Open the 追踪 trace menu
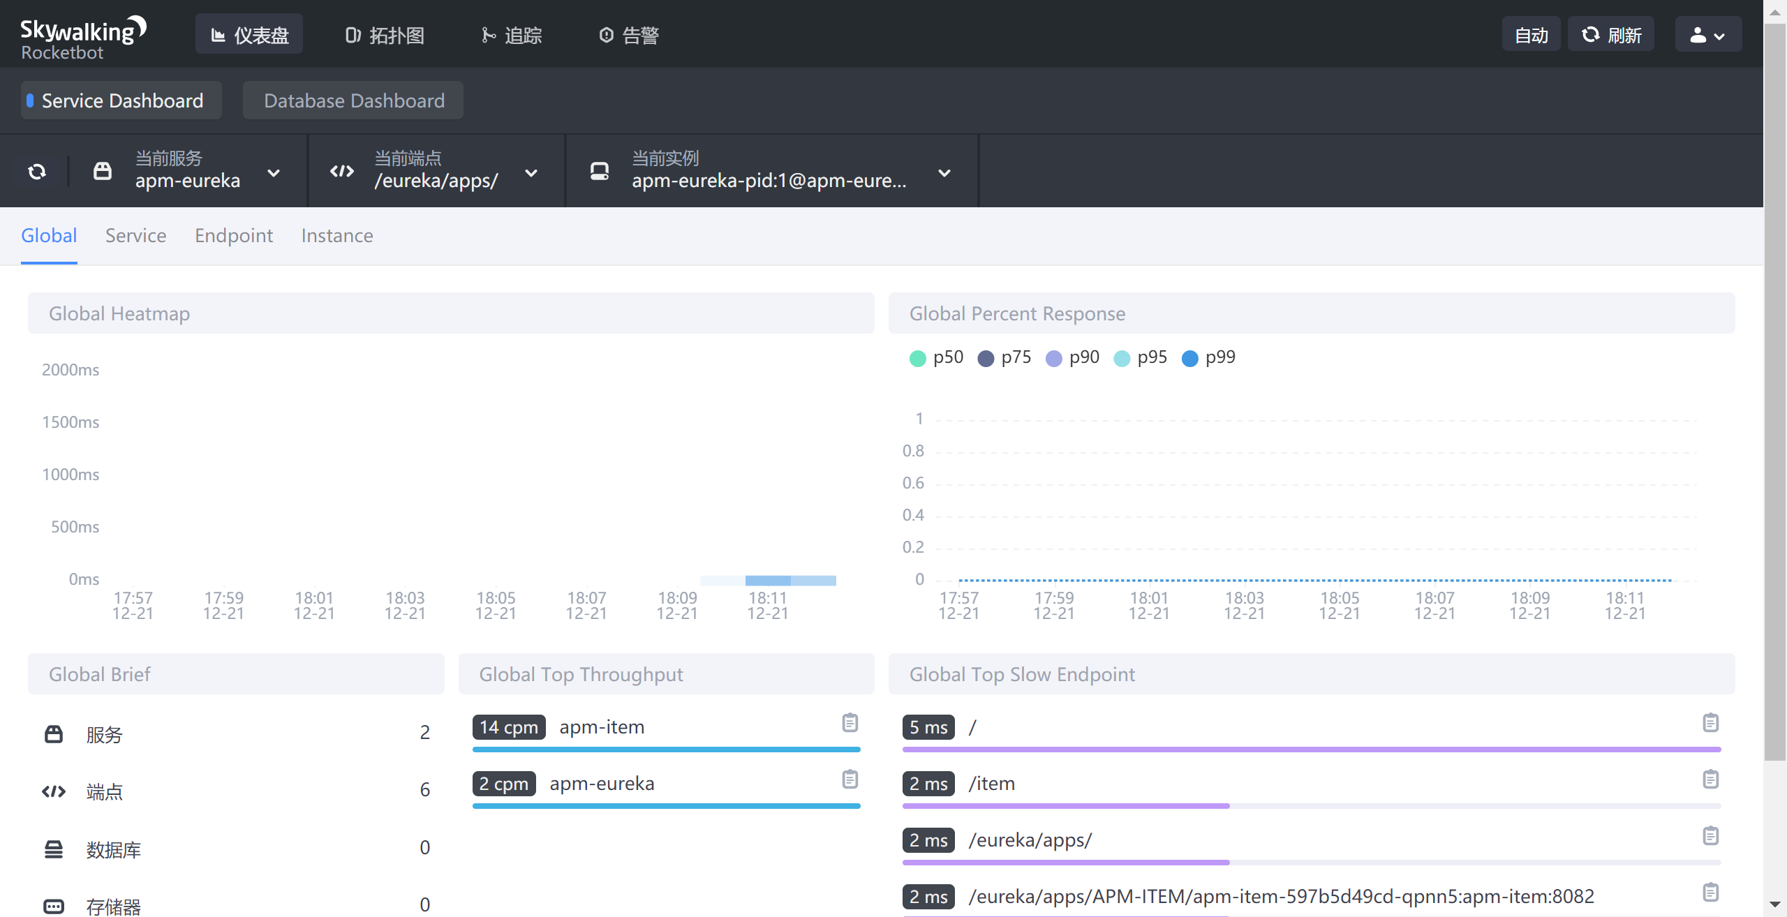 point(512,35)
